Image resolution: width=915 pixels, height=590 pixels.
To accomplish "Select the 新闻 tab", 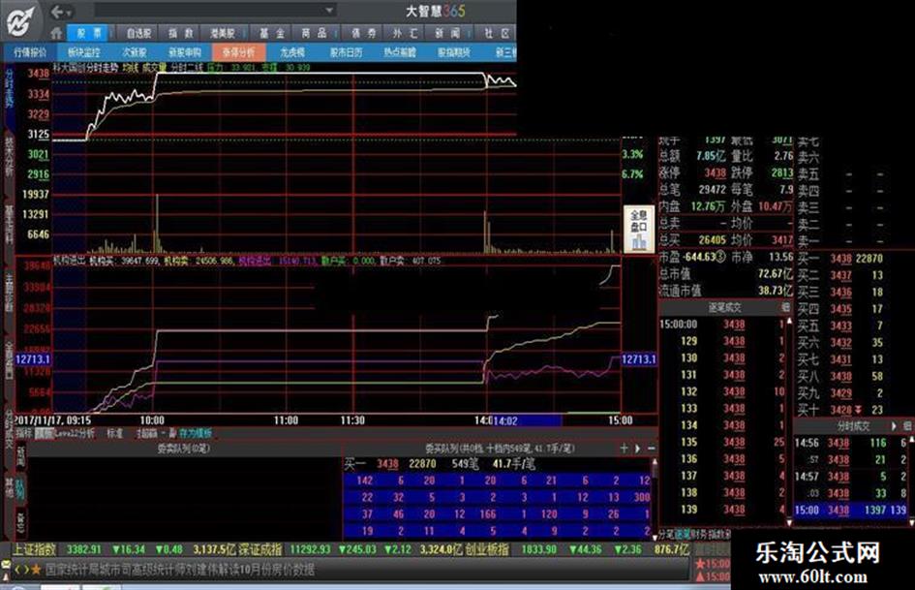I will [x=447, y=33].
